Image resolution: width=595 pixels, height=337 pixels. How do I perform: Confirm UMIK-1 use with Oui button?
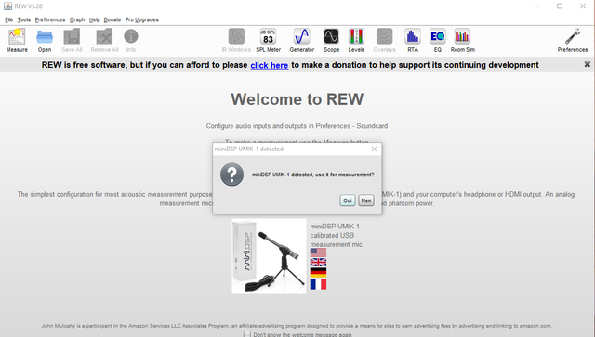pos(347,201)
